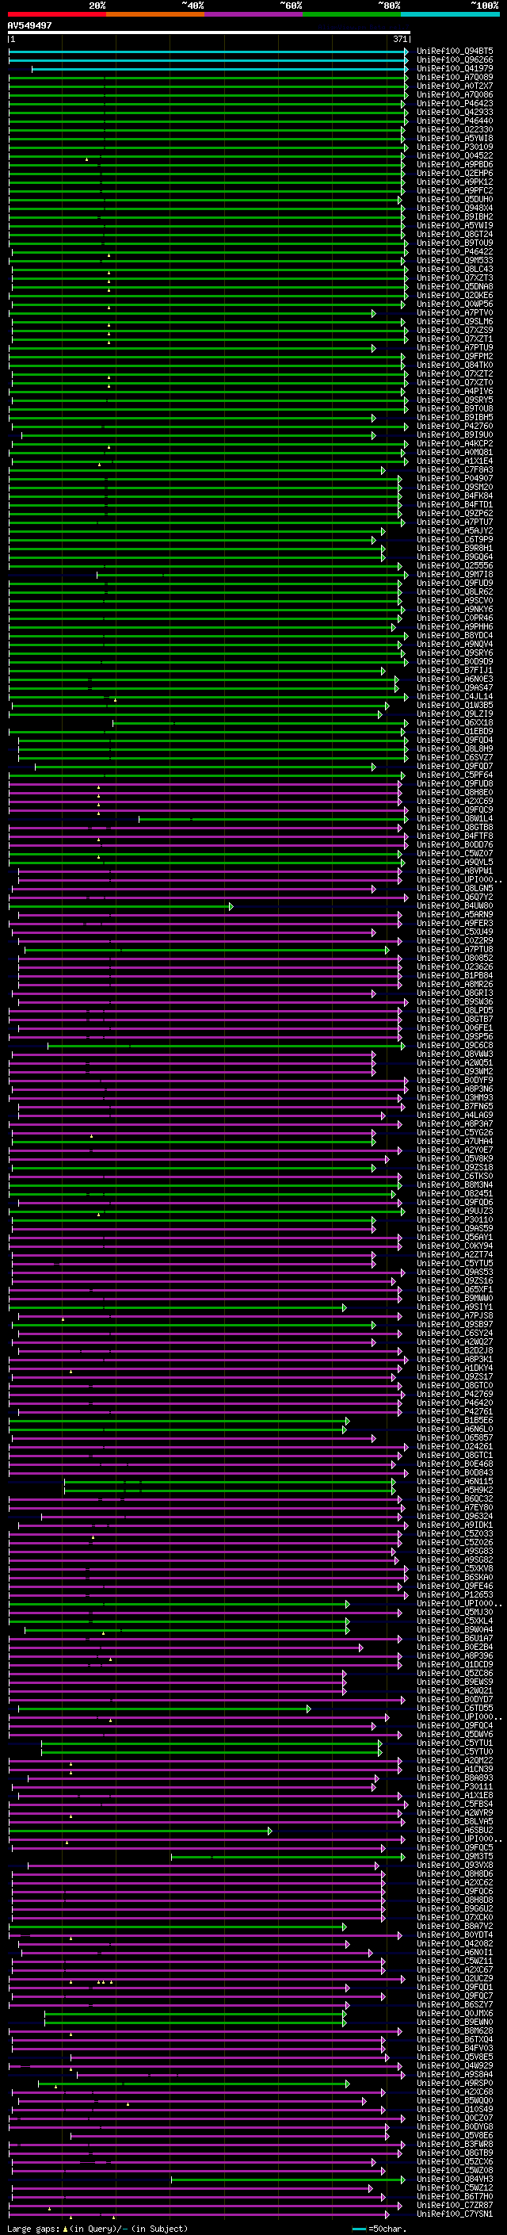Click label UniRef100_Q9SLM6
Screen dimensions: 507x2235
pos(455,322)
